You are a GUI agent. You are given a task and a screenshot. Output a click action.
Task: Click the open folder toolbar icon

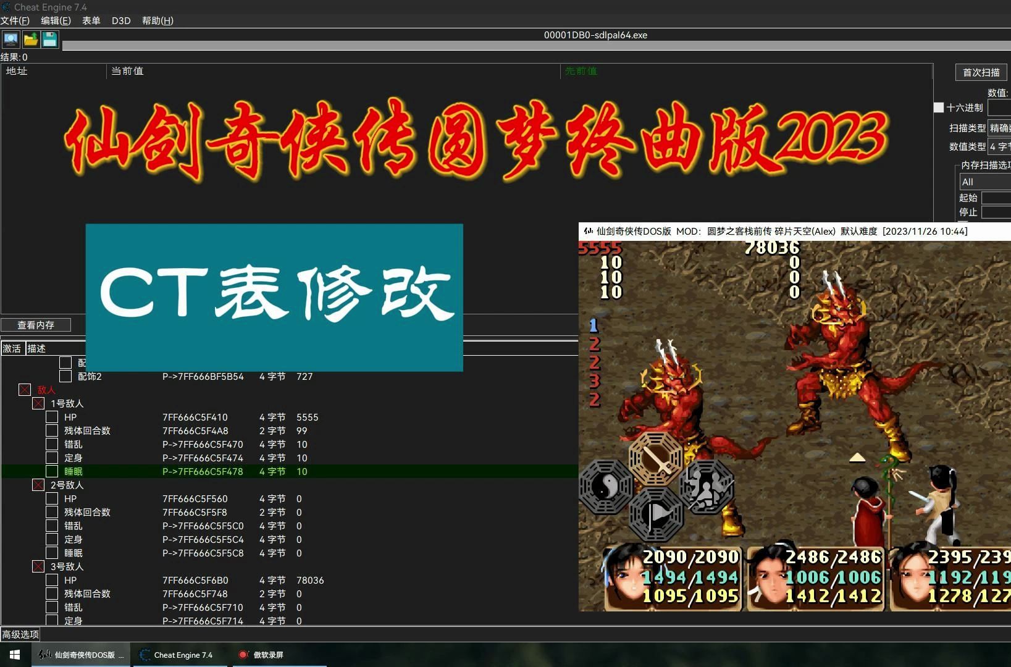click(x=30, y=40)
